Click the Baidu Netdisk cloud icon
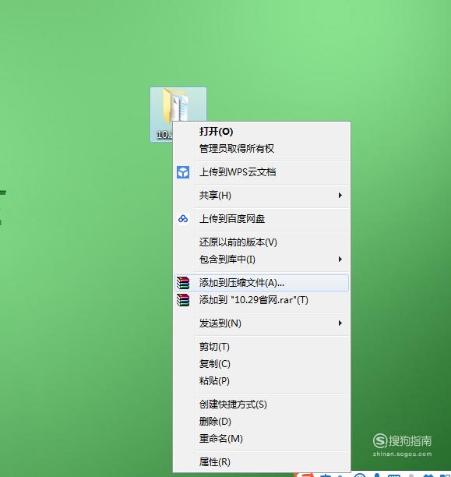 click(183, 219)
